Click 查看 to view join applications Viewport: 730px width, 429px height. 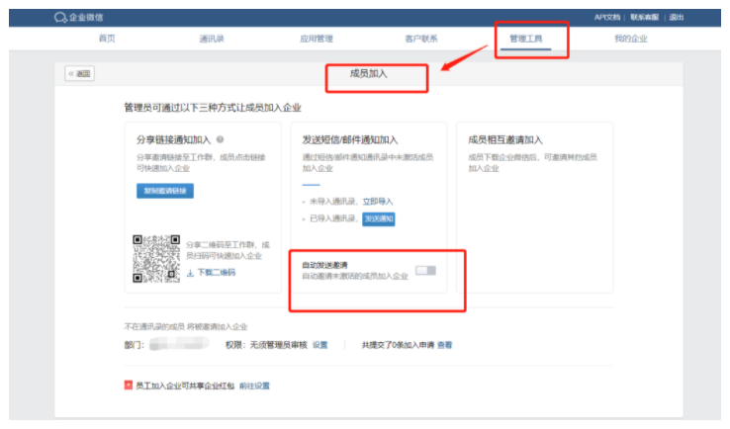444,345
